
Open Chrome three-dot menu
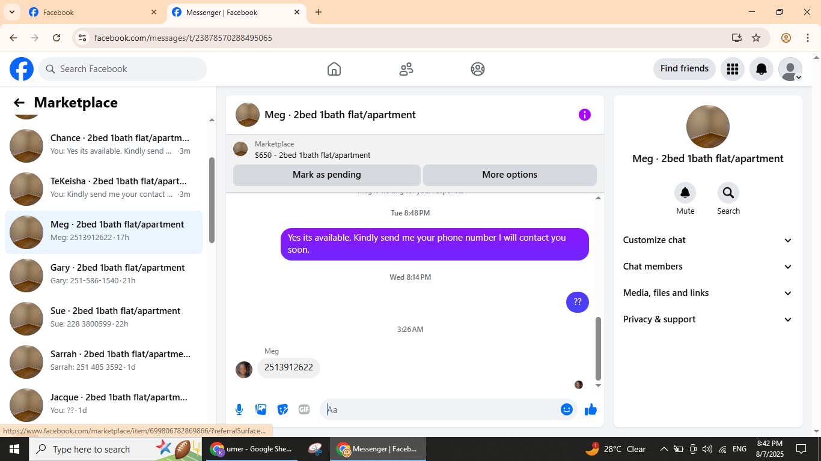point(808,38)
